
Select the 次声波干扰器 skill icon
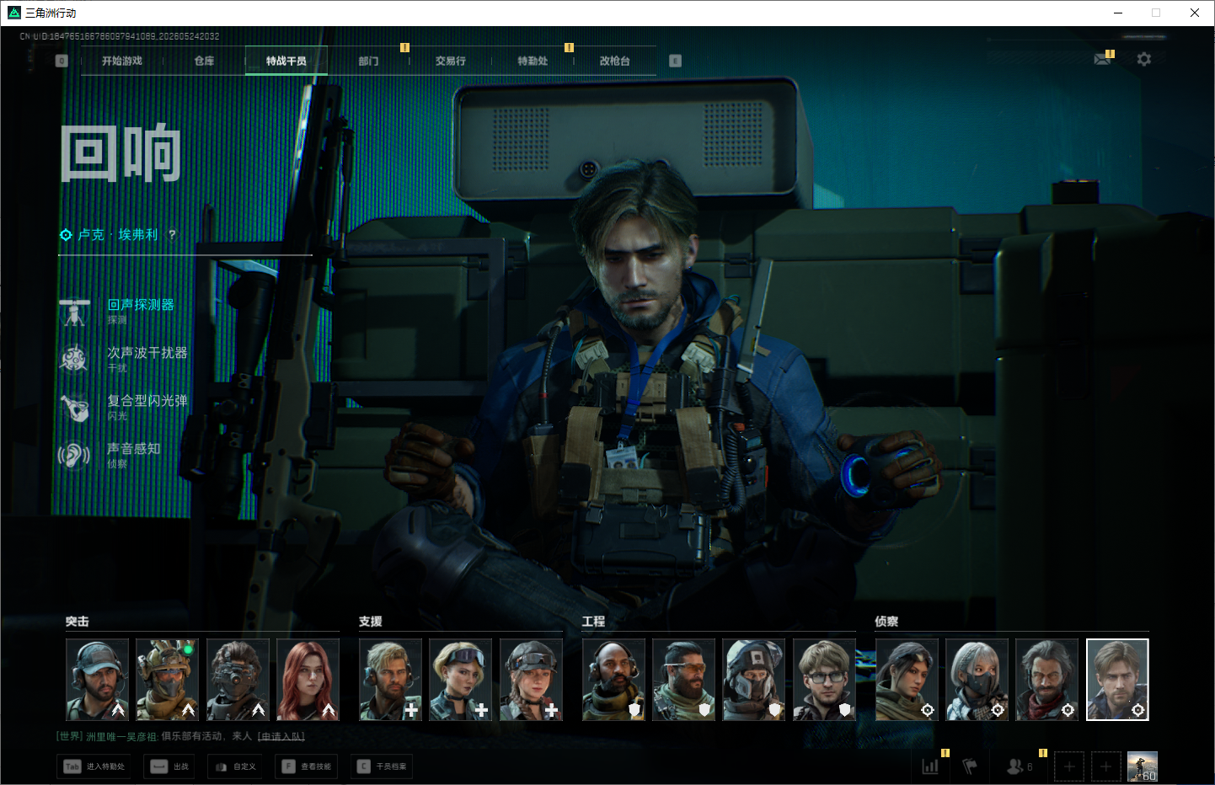tap(74, 359)
